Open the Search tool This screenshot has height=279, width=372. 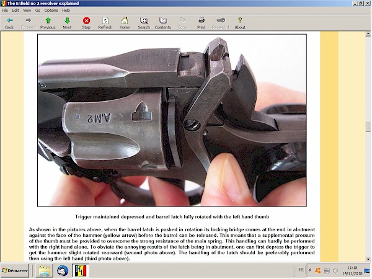(x=144, y=24)
